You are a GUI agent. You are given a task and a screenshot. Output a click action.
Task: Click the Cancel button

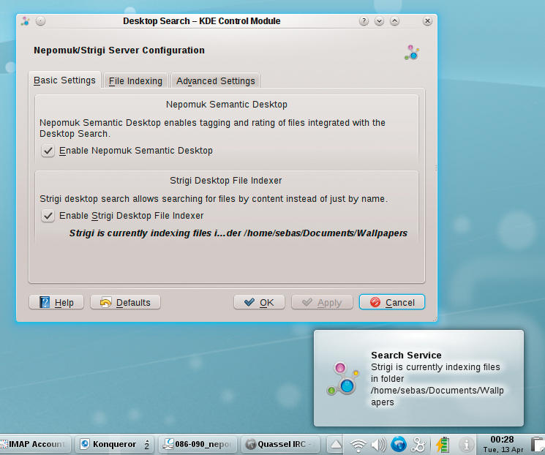[392, 302]
